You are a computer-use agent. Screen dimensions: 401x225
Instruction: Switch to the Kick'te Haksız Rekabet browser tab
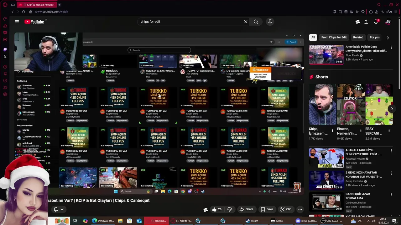tap(36, 5)
